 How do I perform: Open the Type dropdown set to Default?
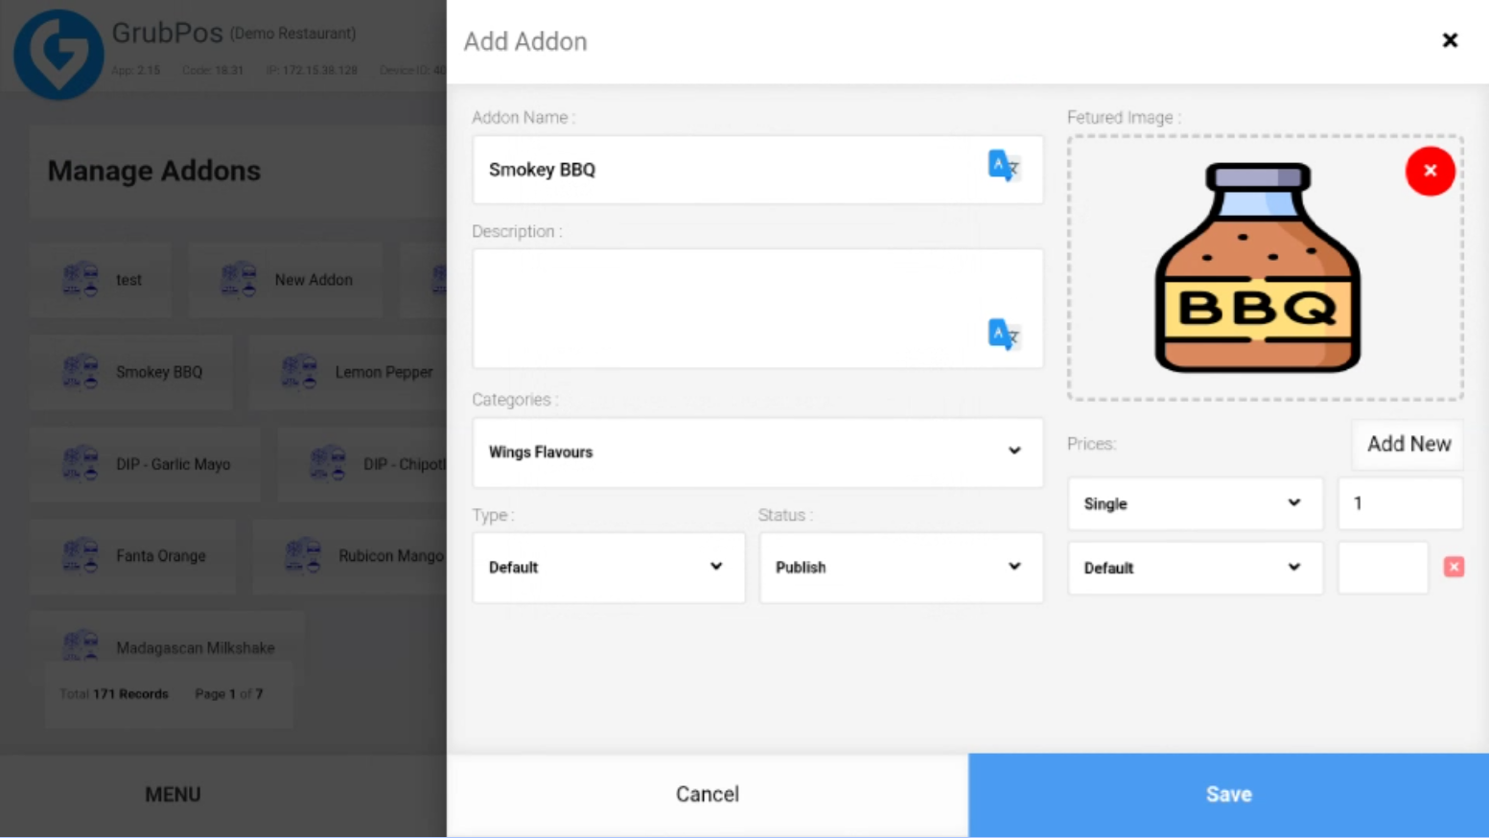(x=608, y=567)
